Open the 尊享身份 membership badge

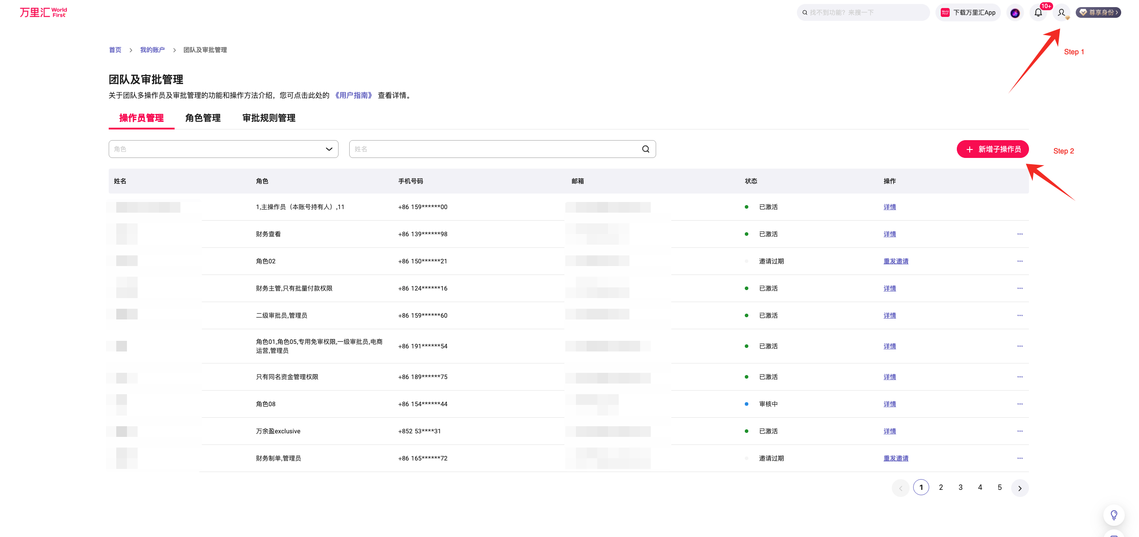(x=1098, y=12)
